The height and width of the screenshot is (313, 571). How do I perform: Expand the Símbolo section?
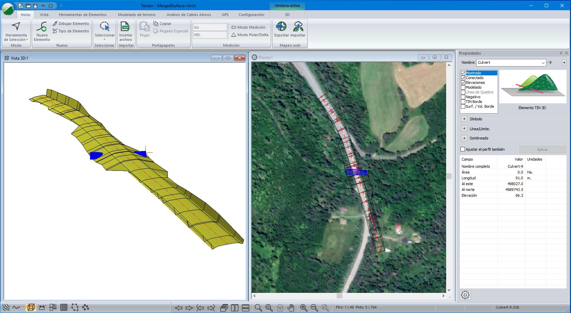[x=464, y=119]
